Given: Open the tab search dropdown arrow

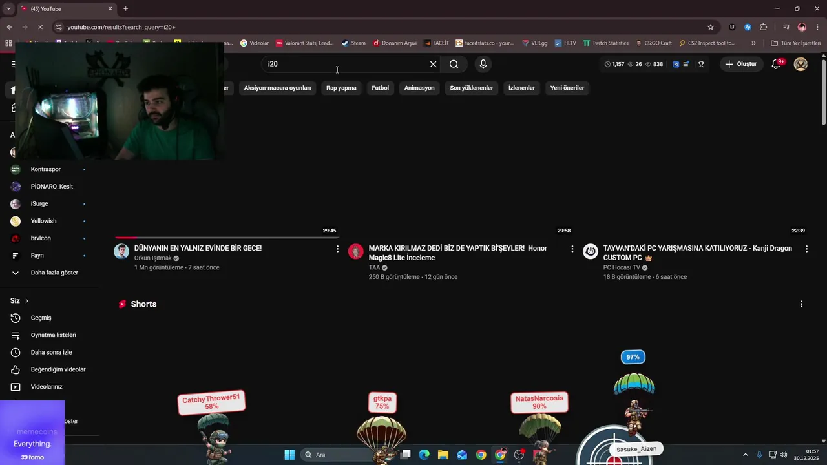Looking at the screenshot, I should (x=8, y=8).
